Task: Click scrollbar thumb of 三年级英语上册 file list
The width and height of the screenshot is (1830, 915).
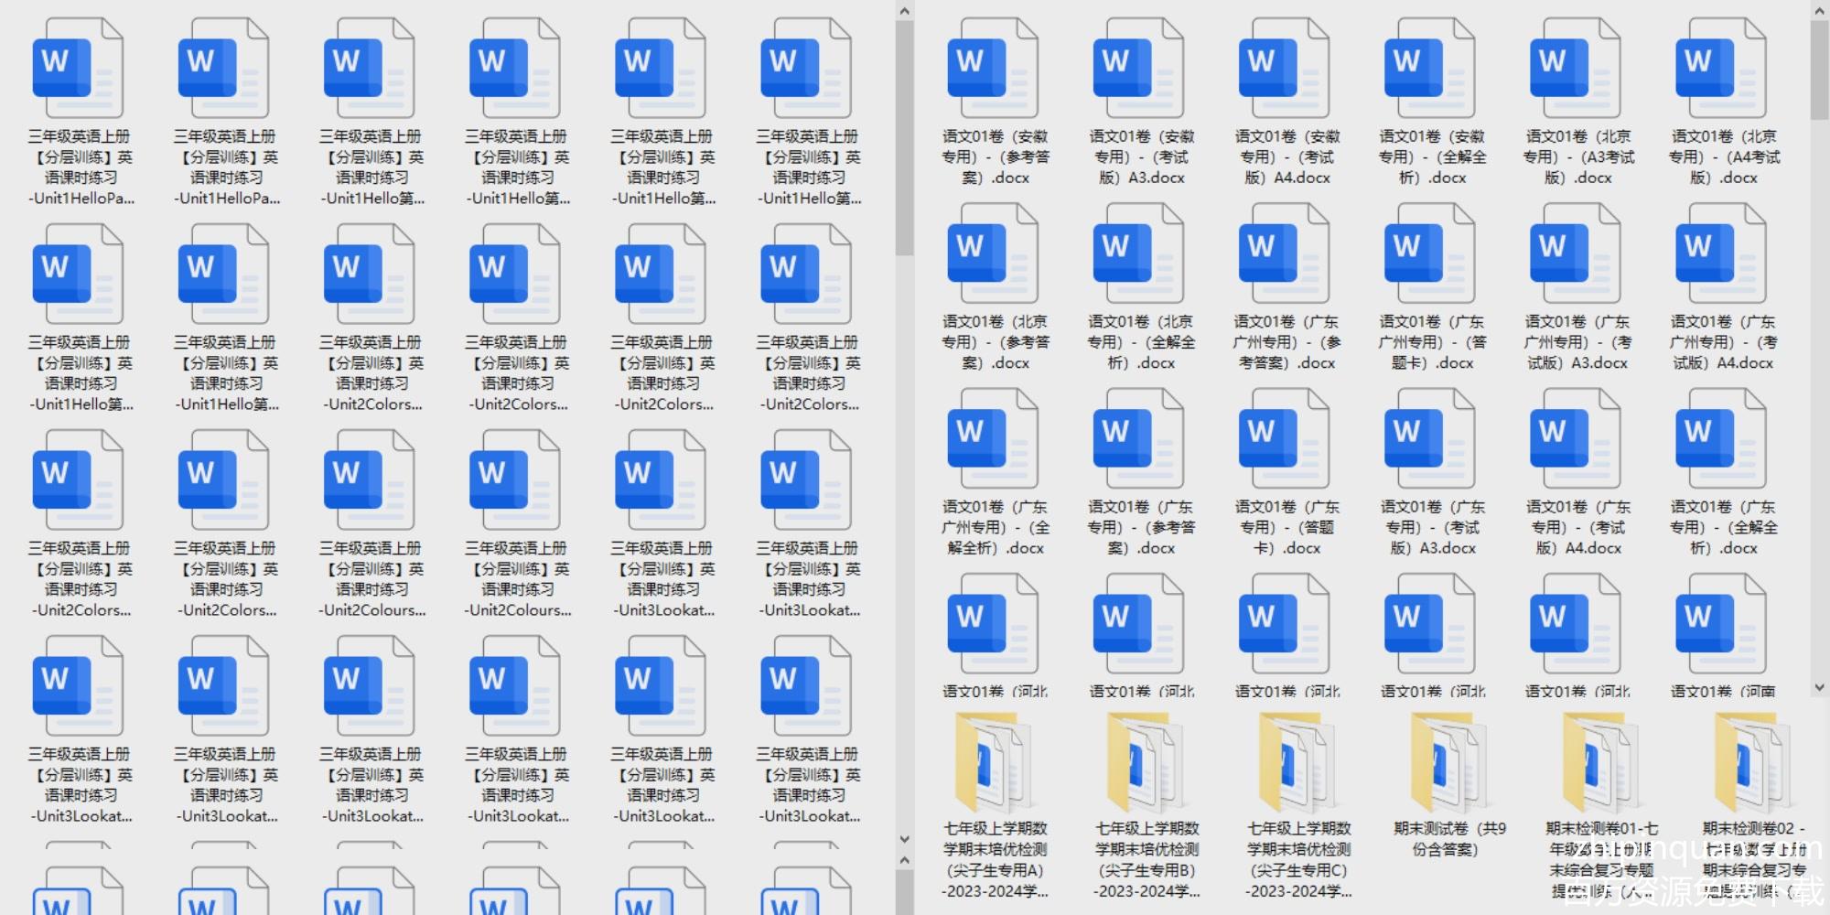Action: pos(905,137)
